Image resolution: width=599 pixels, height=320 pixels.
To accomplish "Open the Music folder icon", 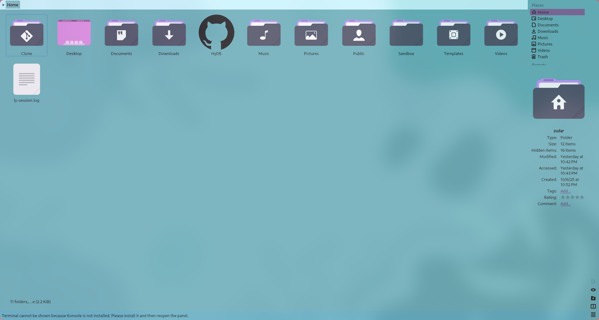I will click(264, 34).
